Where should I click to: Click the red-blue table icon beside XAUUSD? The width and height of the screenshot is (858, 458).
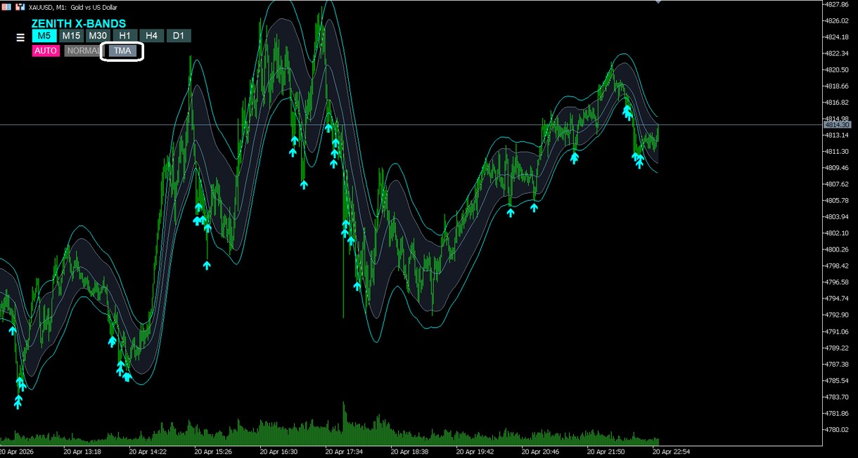[6, 6]
